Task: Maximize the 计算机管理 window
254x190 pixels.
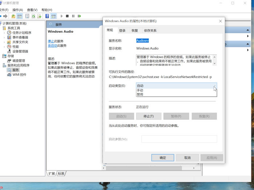Action: (x=233, y=3)
